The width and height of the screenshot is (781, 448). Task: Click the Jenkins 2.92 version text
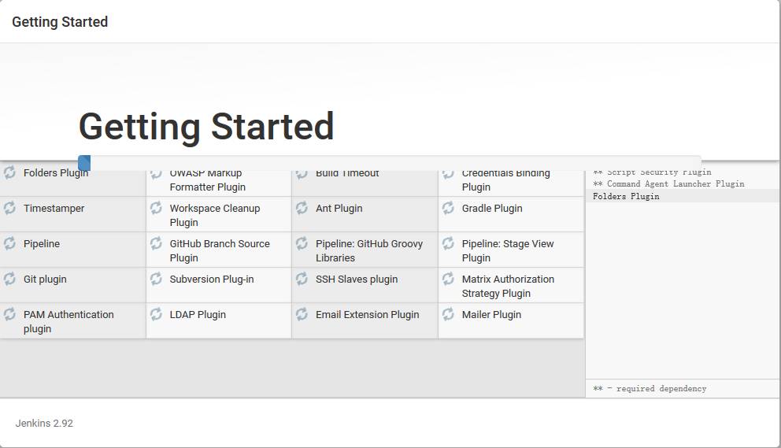(x=44, y=423)
